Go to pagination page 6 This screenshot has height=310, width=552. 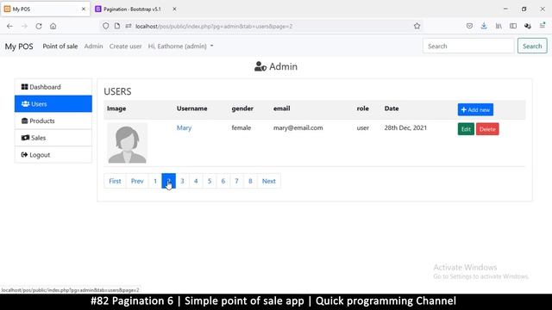[223, 181]
